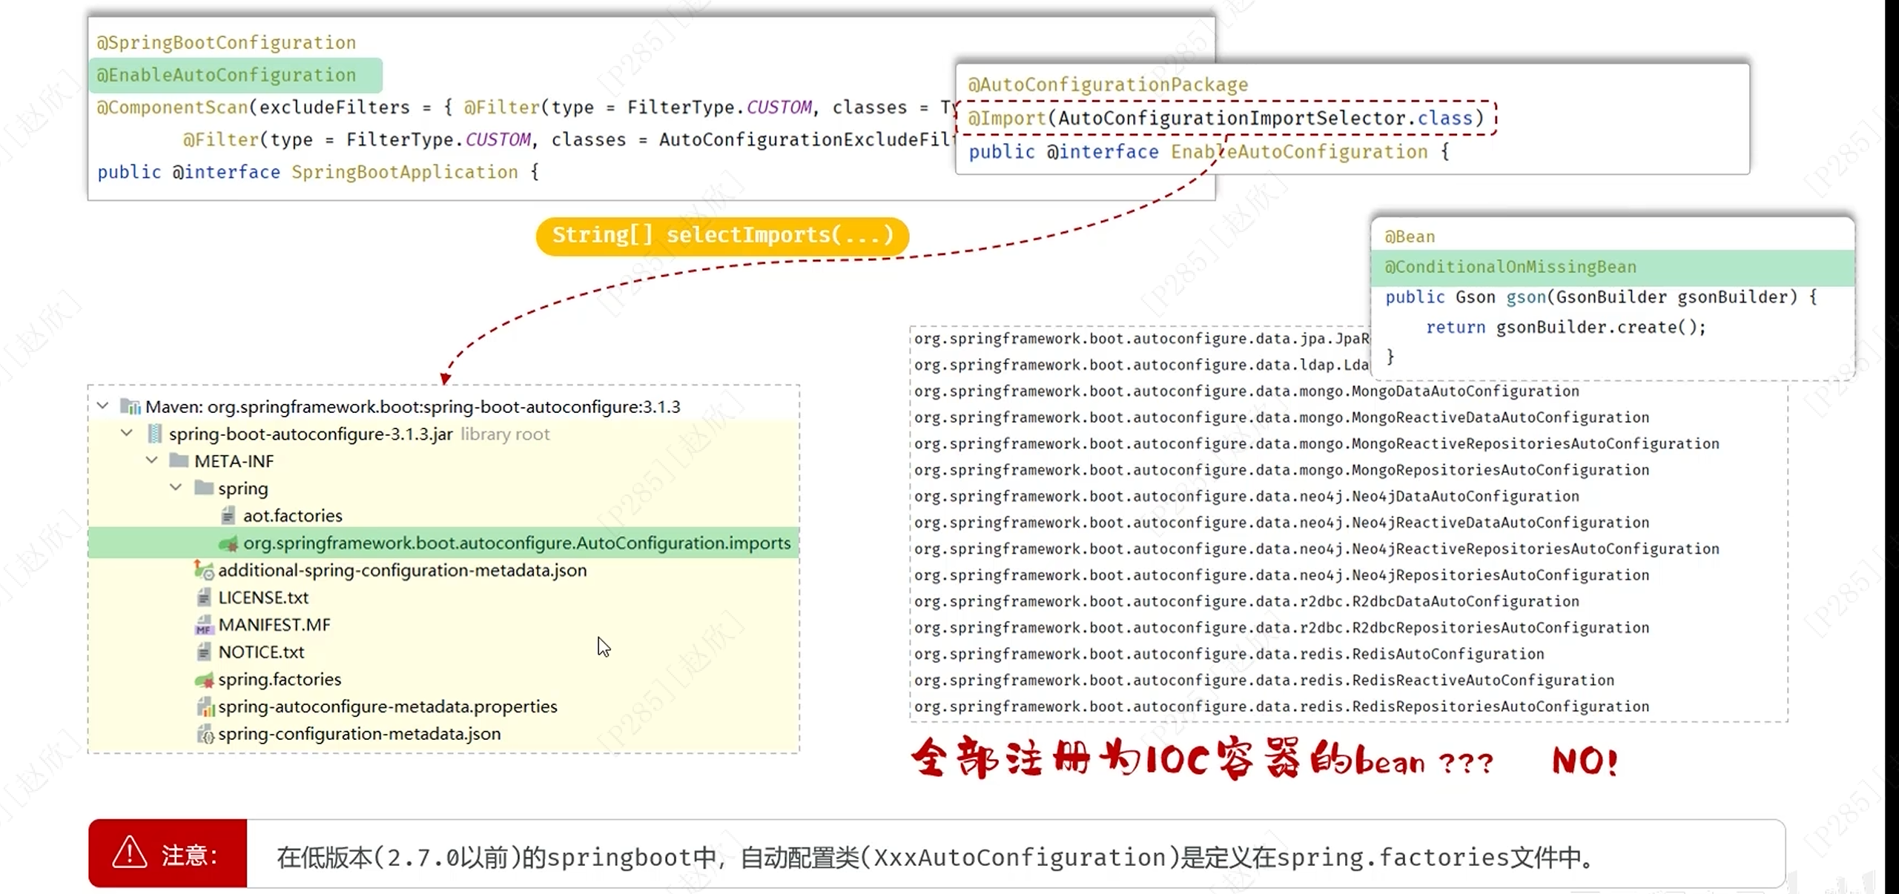This screenshot has height=894, width=1899.
Task: Click the highlighted @EnableAutoConfiguration annotation
Action: point(227,75)
